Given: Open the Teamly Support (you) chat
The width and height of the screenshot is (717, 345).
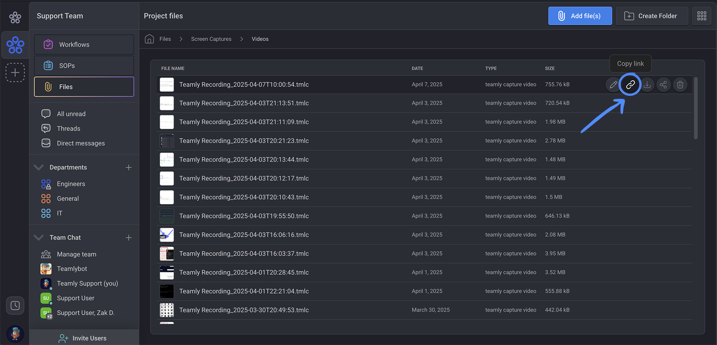Looking at the screenshot, I should 87,283.
